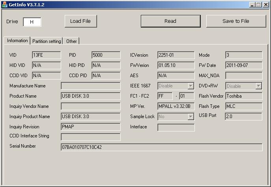271x187 pixels.
Task: Click the empty Interface field
Action: click(176, 128)
